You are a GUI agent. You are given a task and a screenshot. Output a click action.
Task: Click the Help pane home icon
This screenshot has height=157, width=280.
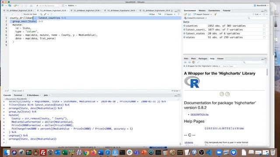[193, 62]
